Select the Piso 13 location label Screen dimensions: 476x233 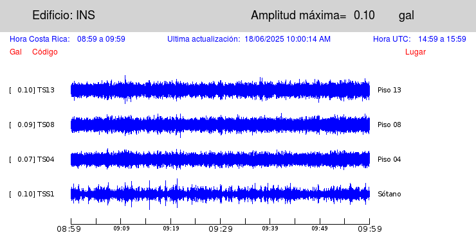(x=389, y=90)
